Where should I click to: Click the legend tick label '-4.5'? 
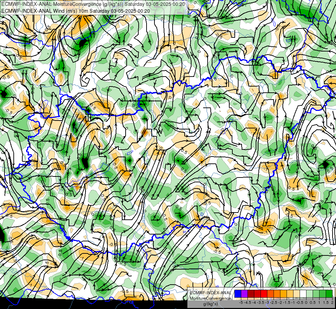pyautogui.click(x=248, y=302)
